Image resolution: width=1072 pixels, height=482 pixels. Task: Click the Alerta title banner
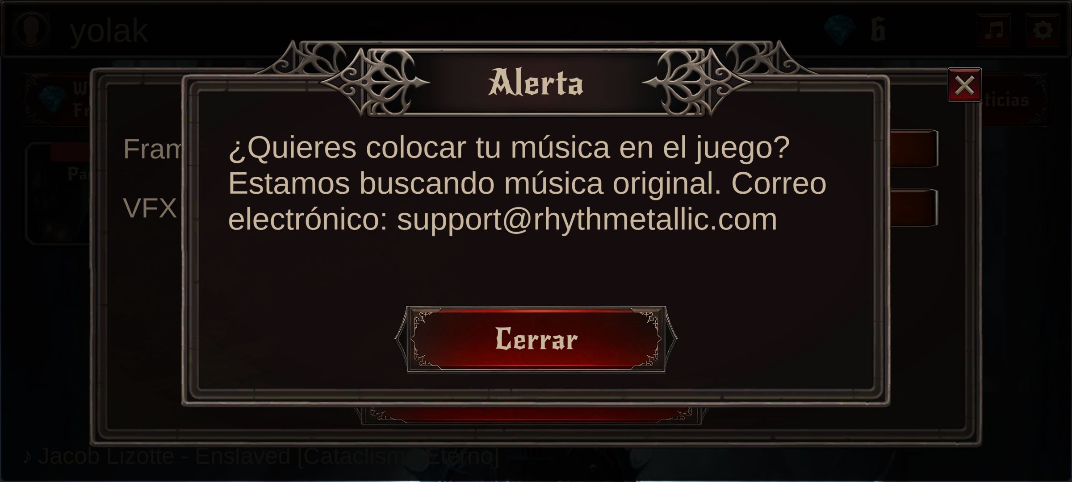[536, 83]
